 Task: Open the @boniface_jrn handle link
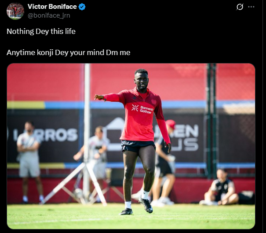click(x=49, y=15)
